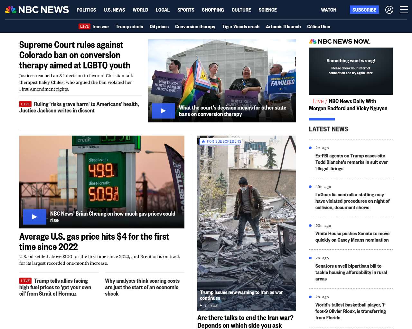Open the Culture section
Screen dimensions: 412x329
pos(241,10)
